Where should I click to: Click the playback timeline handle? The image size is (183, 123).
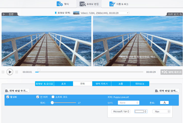point(39,70)
